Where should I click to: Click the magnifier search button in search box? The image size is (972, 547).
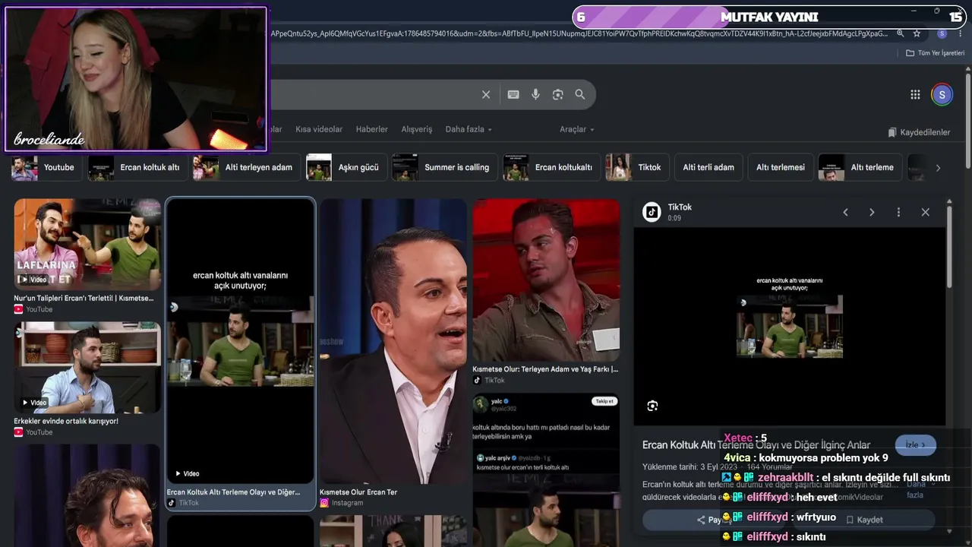[580, 94]
